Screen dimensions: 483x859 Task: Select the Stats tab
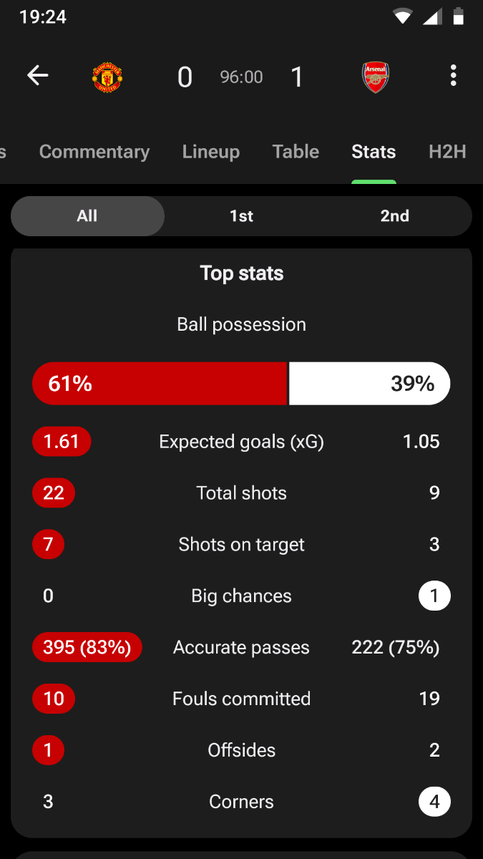click(374, 152)
